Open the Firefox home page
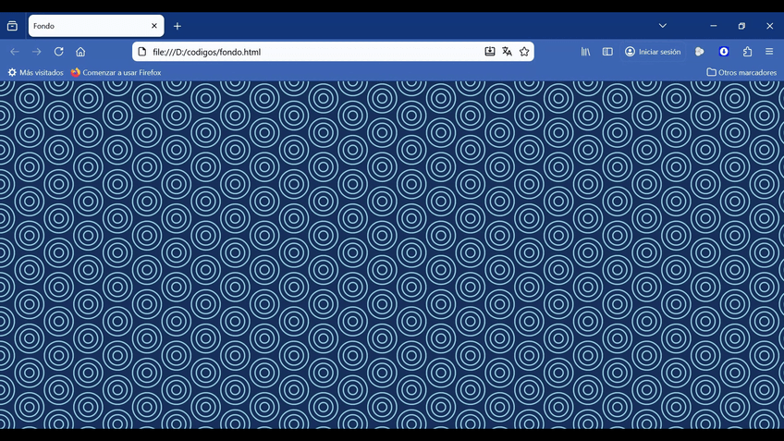The image size is (784, 441). (80, 52)
